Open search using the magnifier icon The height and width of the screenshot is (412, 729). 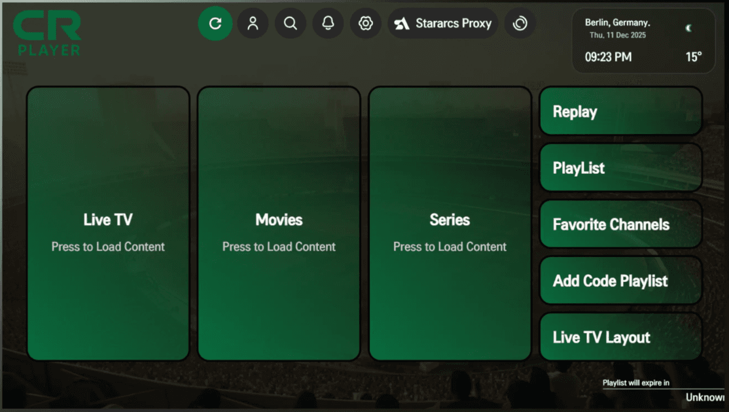[291, 24]
